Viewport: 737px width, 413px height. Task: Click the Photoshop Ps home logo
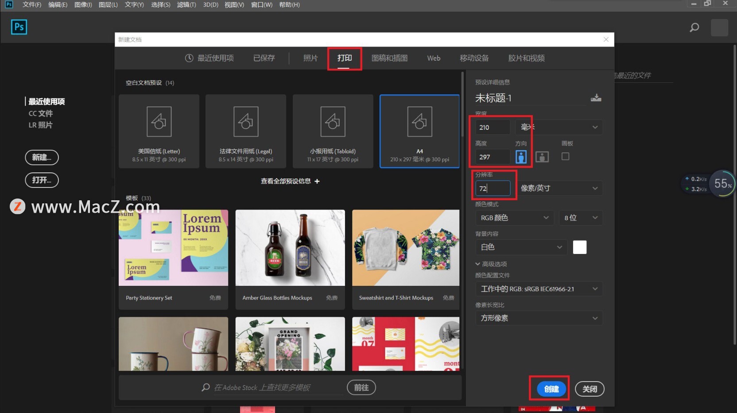(x=19, y=27)
